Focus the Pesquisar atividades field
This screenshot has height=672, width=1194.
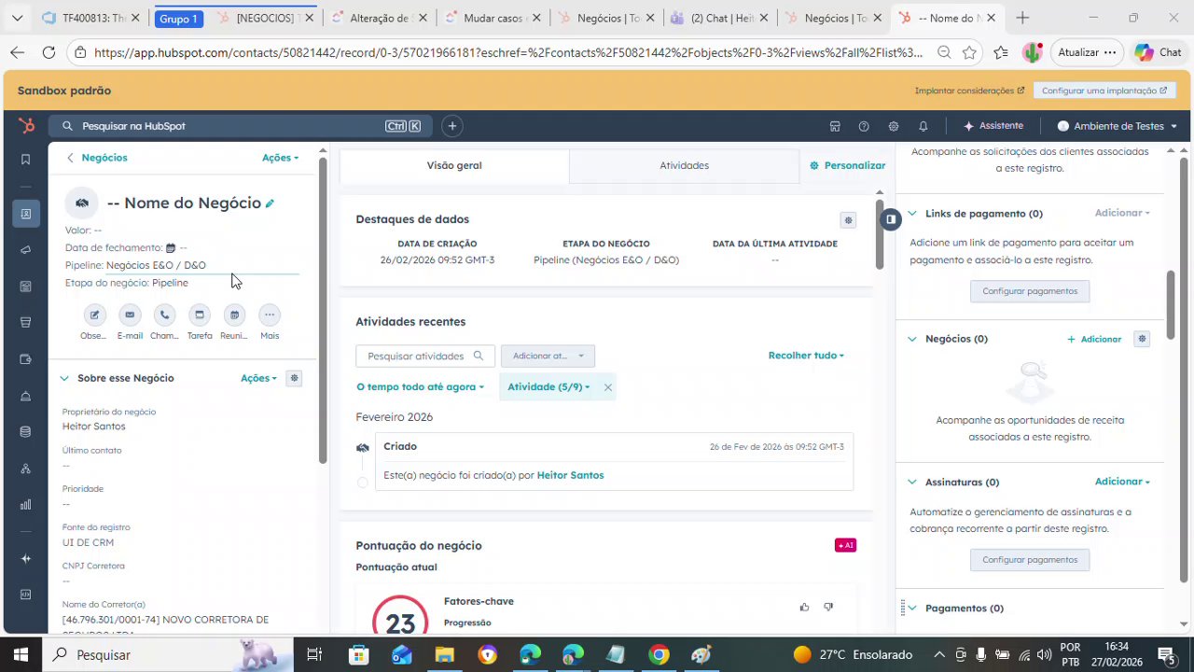click(424, 356)
